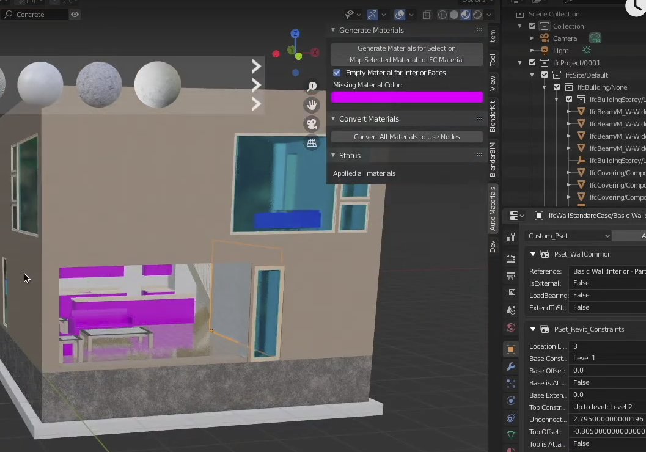Open the Modifiers properties tab

click(x=511, y=366)
